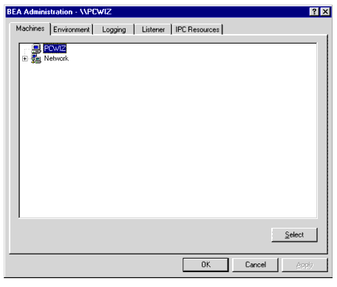
Task: Click the Cancel button
Action: pyautogui.click(x=256, y=265)
